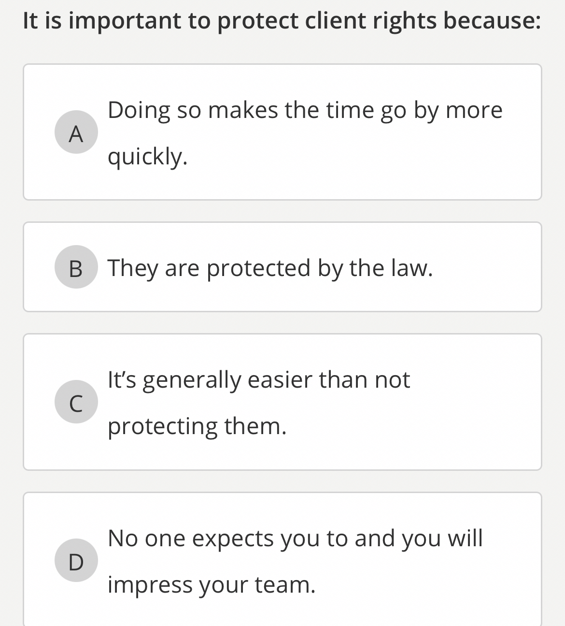Click the question title text
Image resolution: width=565 pixels, height=626 pixels.
point(282,21)
